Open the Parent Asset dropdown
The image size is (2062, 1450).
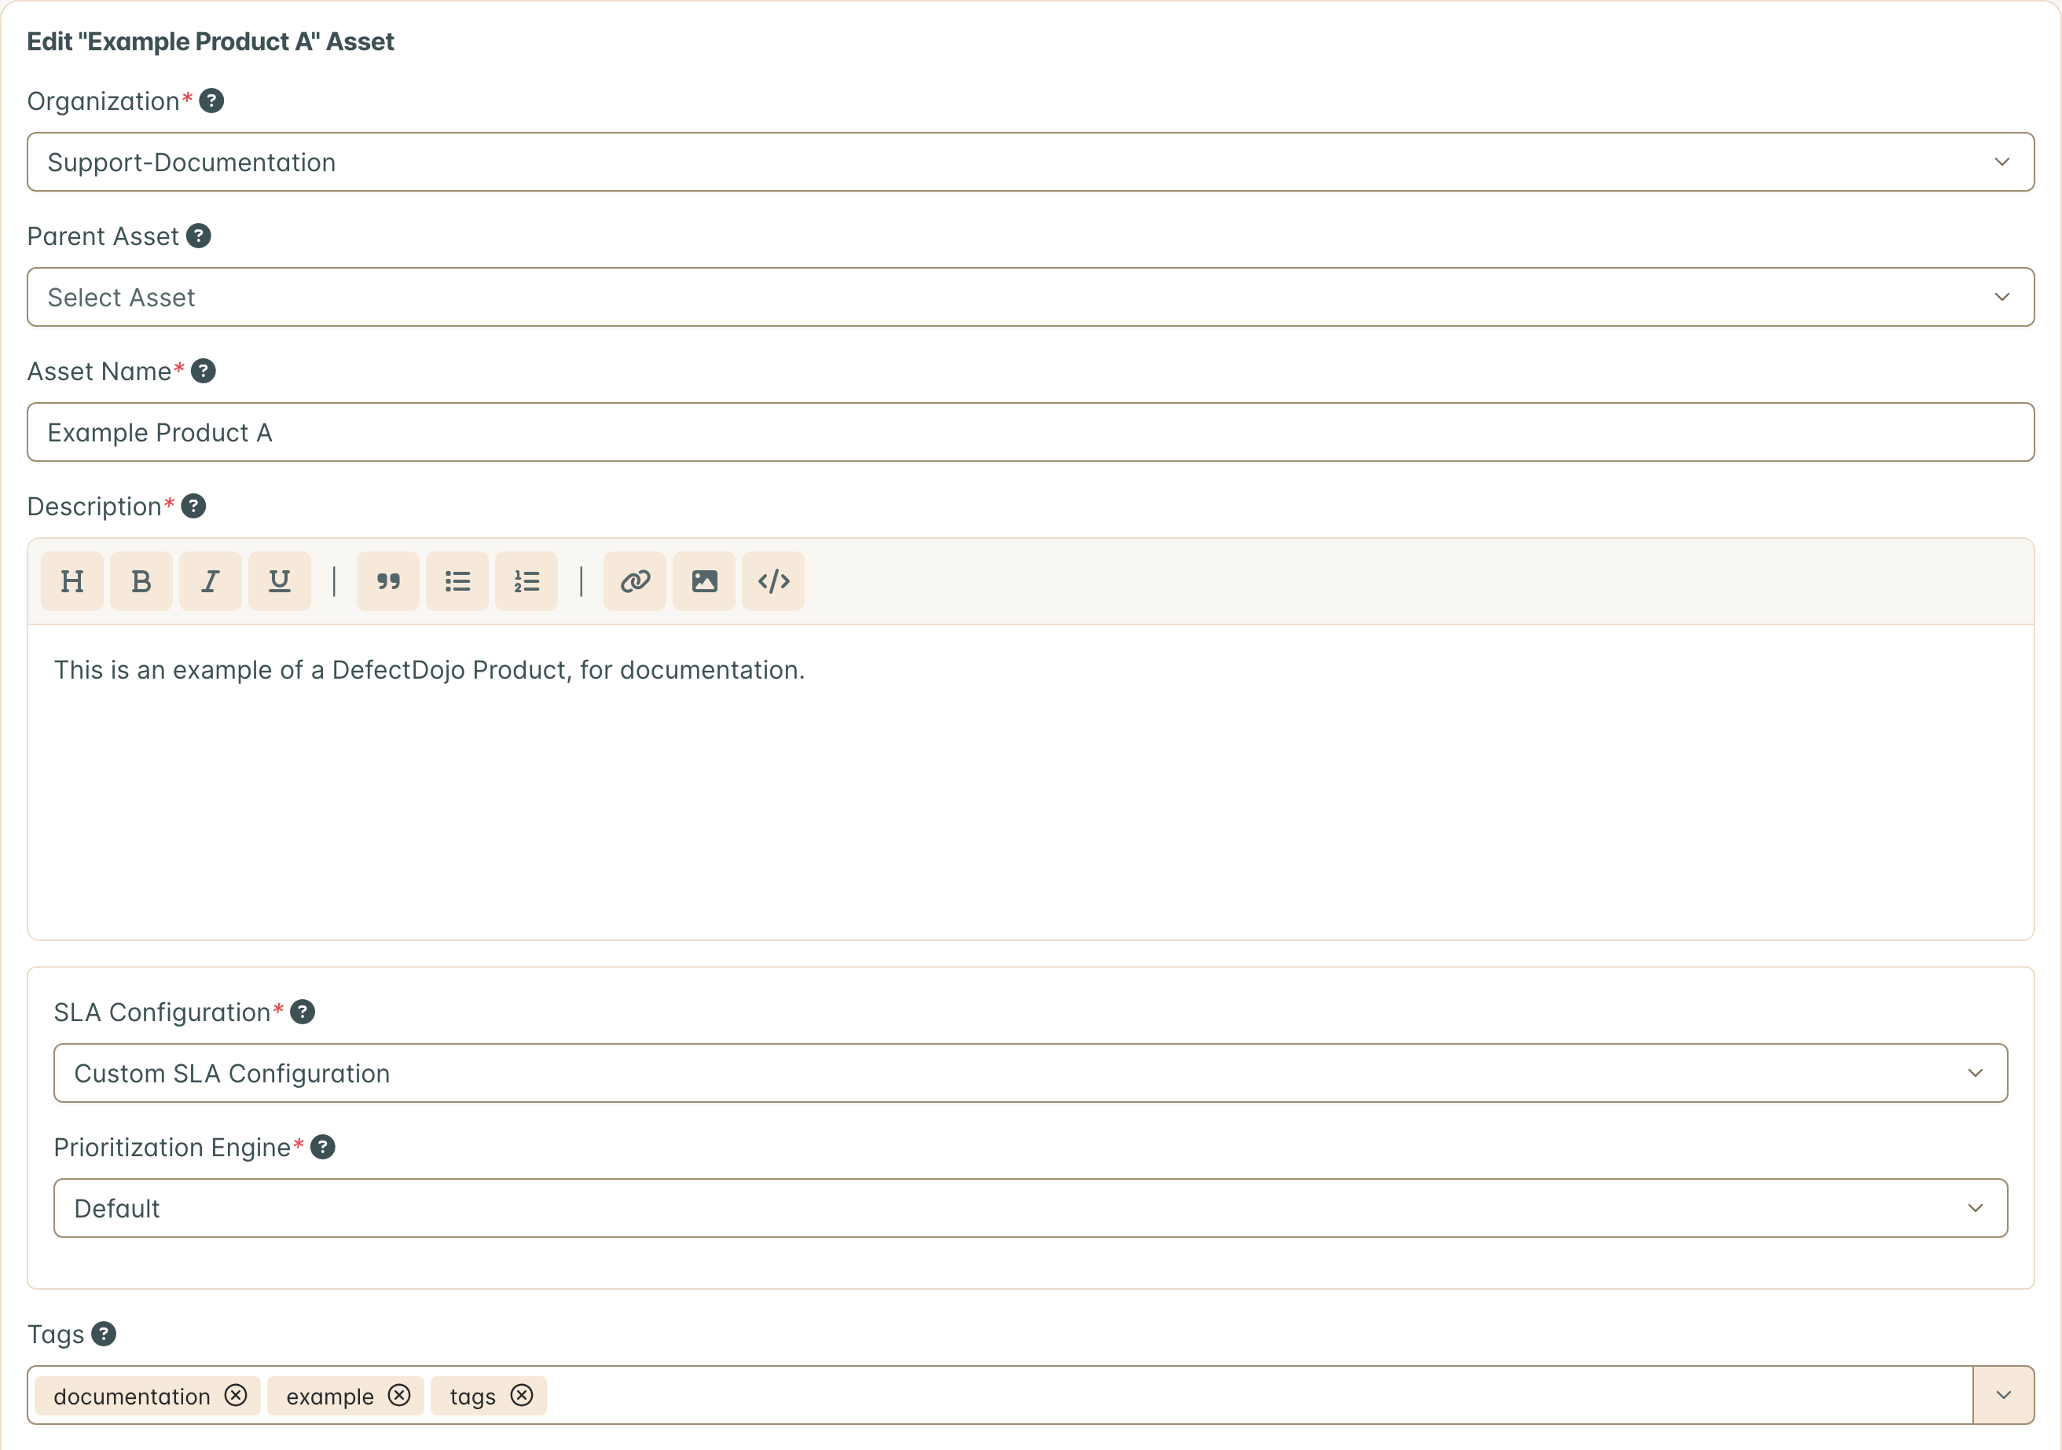click(x=1030, y=297)
